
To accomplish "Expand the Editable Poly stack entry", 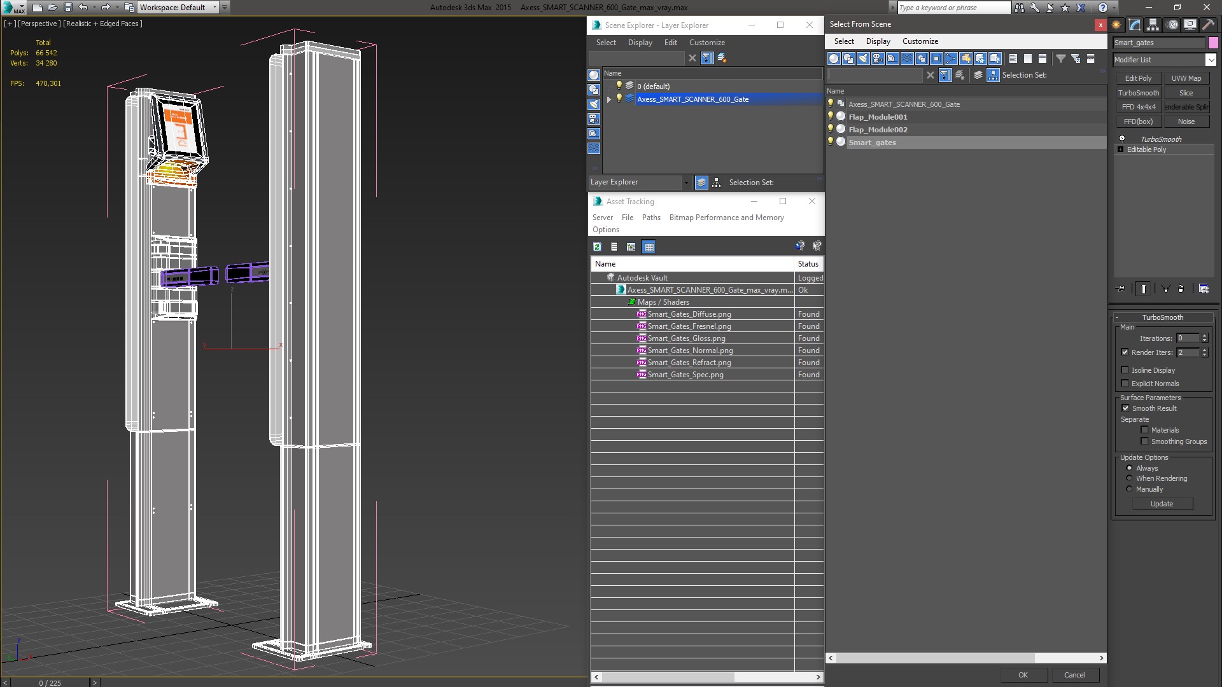I will pyautogui.click(x=1120, y=149).
